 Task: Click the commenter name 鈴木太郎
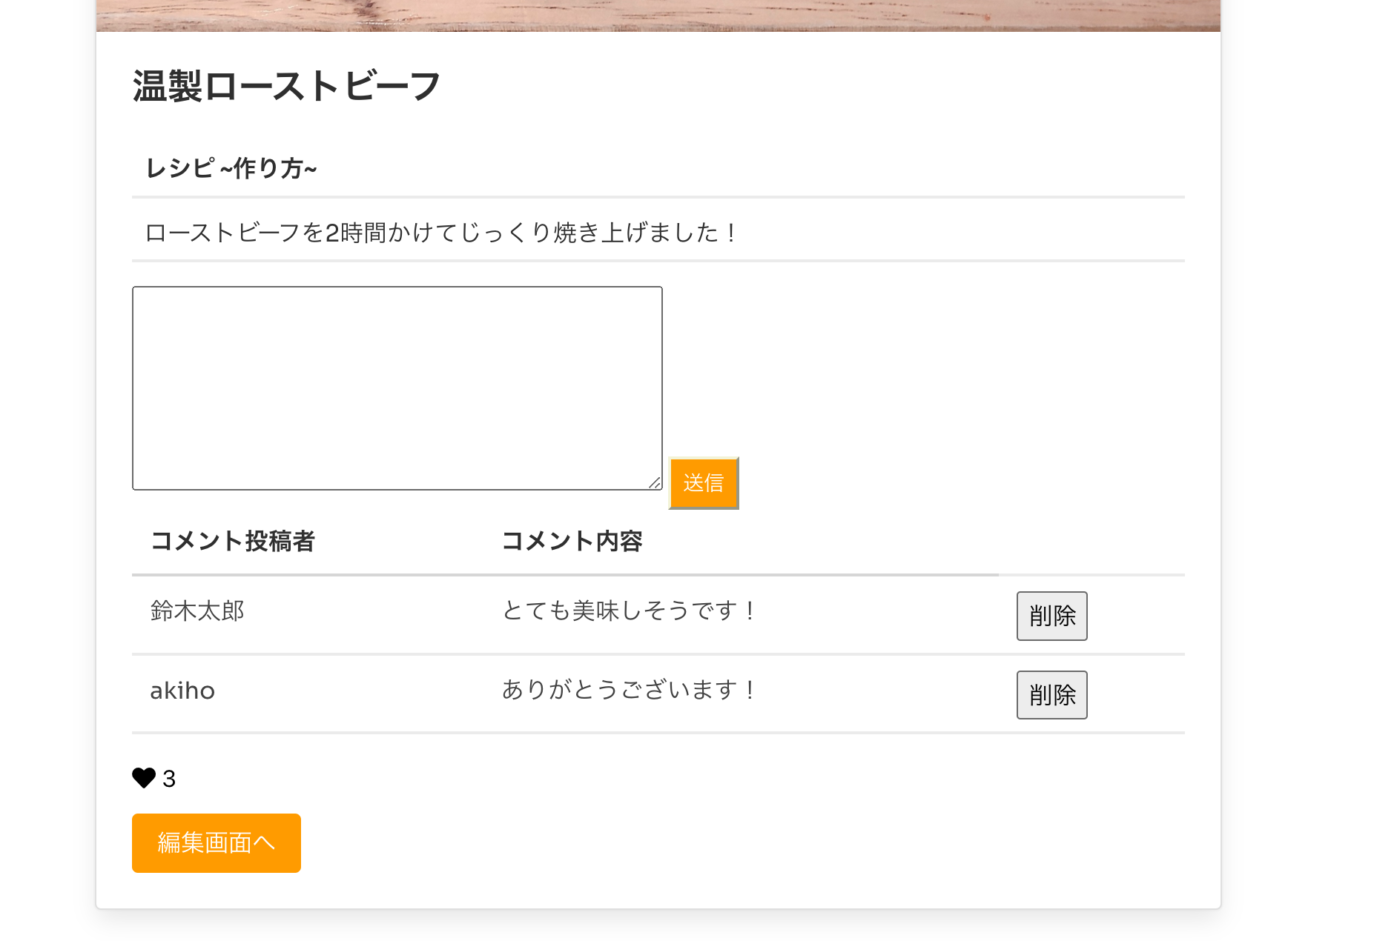click(x=199, y=612)
